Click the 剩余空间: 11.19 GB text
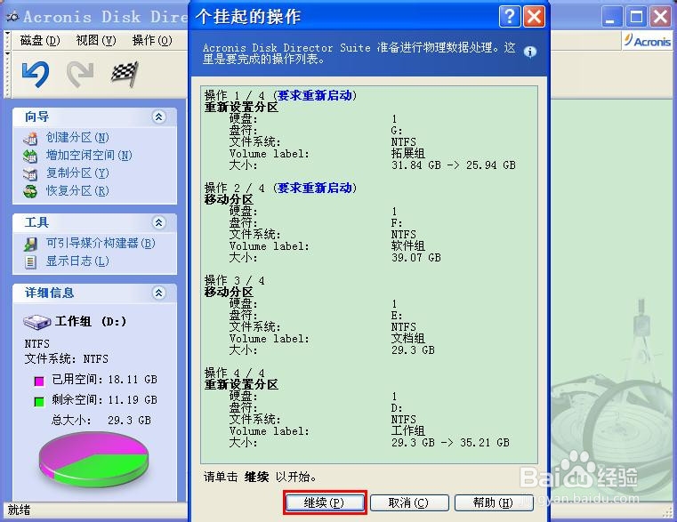Image resolution: width=677 pixels, height=522 pixels. [x=104, y=400]
